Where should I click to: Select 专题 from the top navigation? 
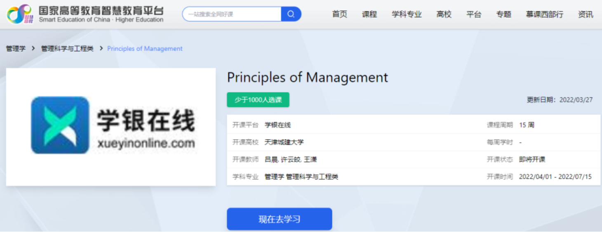click(503, 14)
